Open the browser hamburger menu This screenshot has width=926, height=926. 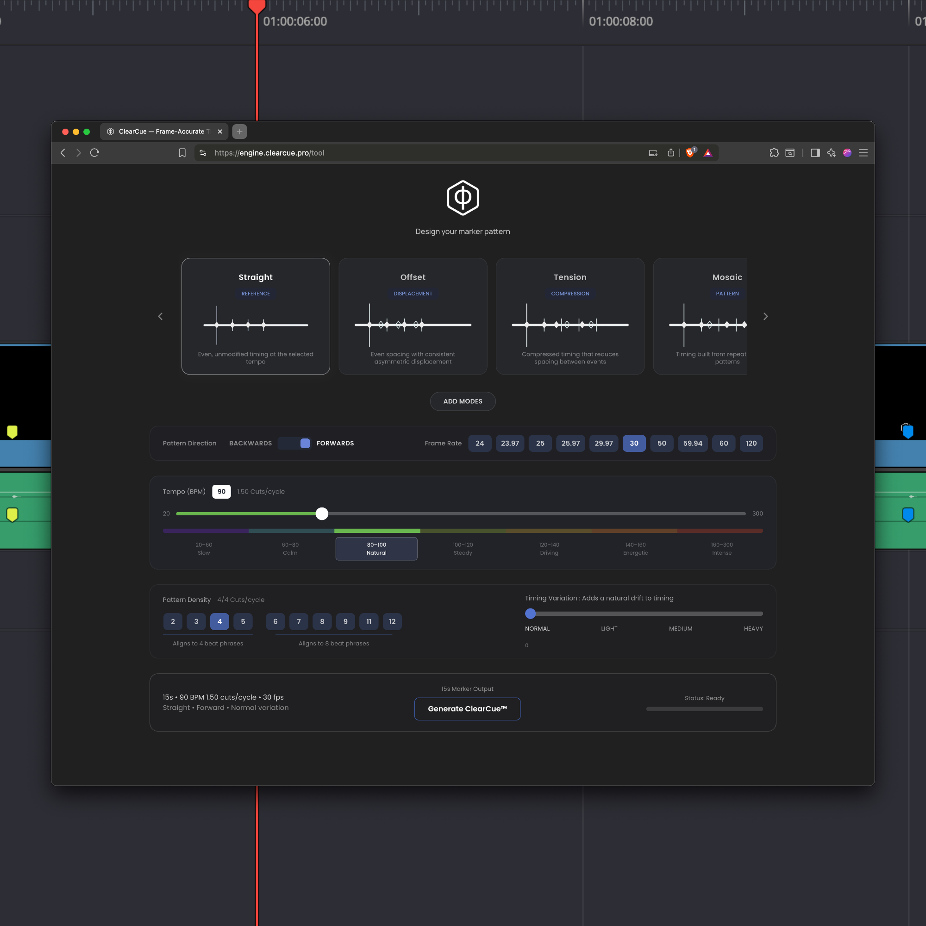tap(863, 153)
